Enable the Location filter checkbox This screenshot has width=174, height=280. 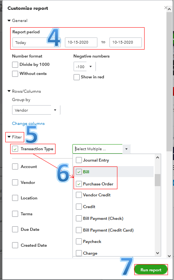(x=15, y=198)
